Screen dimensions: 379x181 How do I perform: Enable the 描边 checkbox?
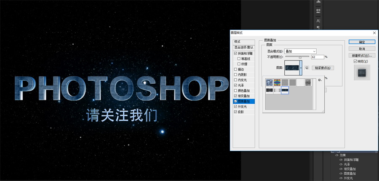[x=236, y=69]
